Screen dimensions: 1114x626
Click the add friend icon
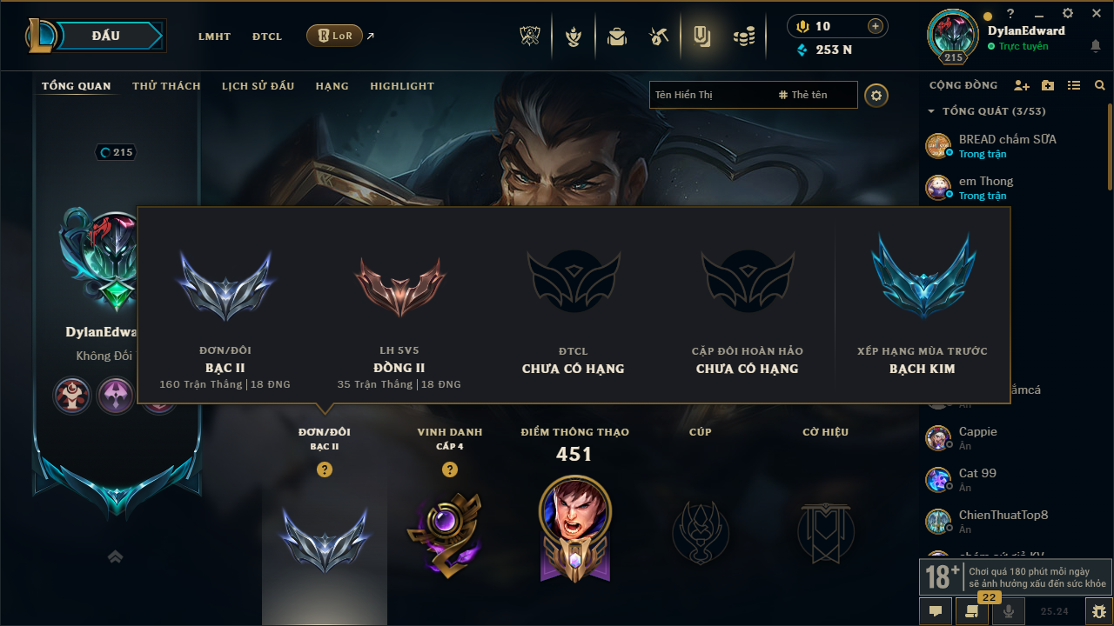coord(1022,85)
